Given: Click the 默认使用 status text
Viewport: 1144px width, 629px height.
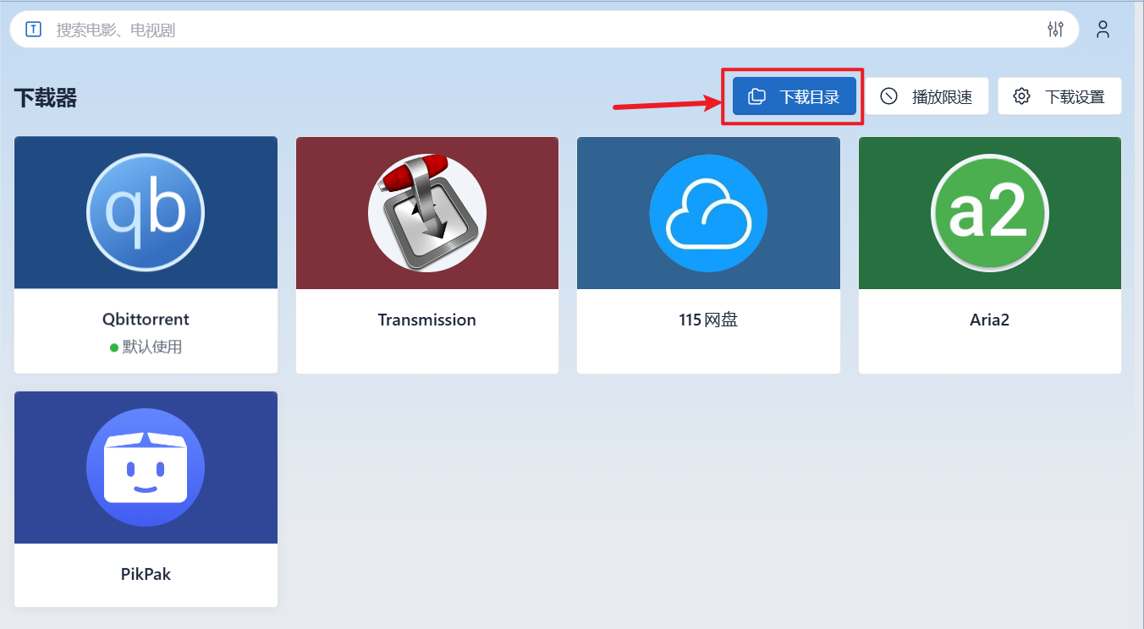Looking at the screenshot, I should point(152,347).
